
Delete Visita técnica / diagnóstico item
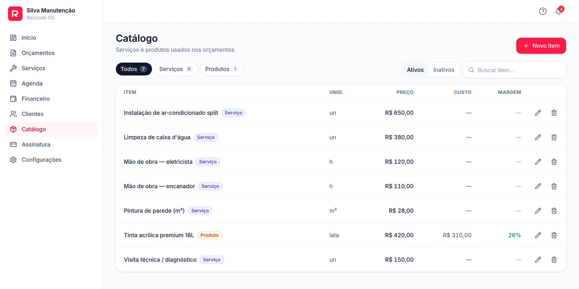(x=554, y=260)
